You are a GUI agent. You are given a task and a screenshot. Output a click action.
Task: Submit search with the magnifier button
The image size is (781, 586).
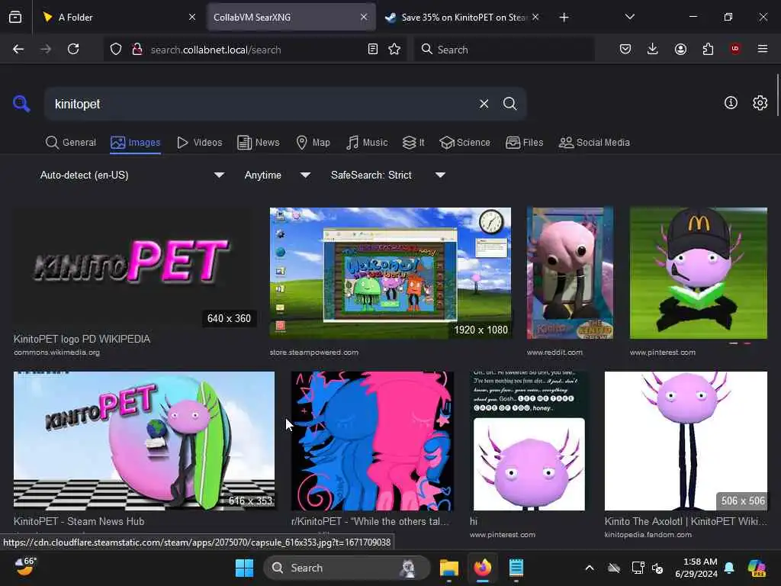510,104
